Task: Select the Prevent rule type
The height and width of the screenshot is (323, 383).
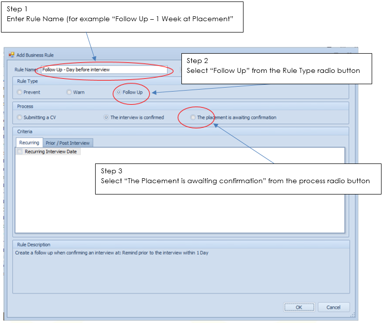Action: [x=20, y=92]
